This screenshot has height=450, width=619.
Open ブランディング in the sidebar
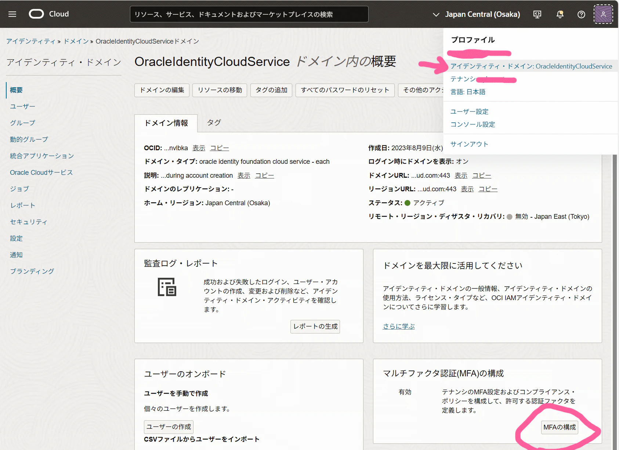32,272
